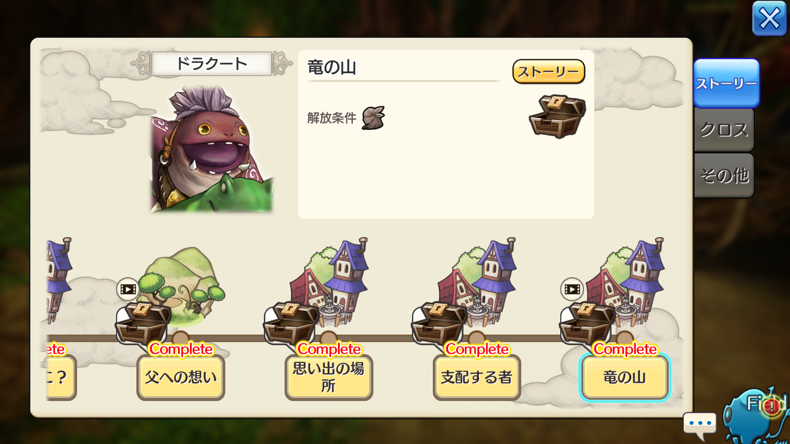Click the ドラクート character portrait

[x=212, y=149]
